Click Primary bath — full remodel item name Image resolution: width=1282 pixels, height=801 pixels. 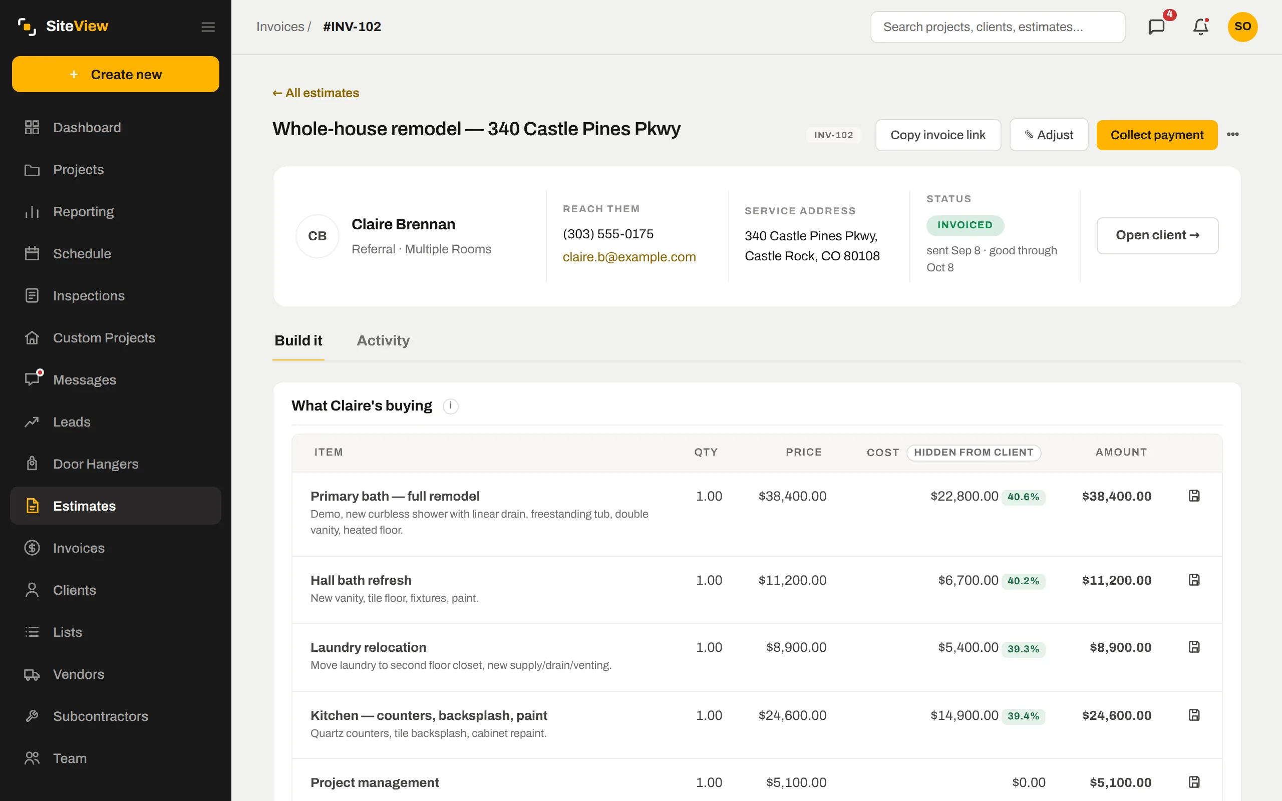[x=395, y=496]
